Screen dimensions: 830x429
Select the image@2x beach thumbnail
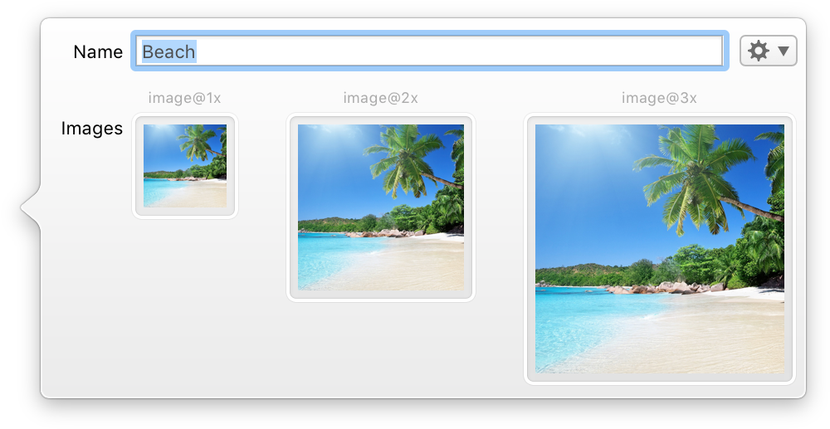pyautogui.click(x=381, y=207)
